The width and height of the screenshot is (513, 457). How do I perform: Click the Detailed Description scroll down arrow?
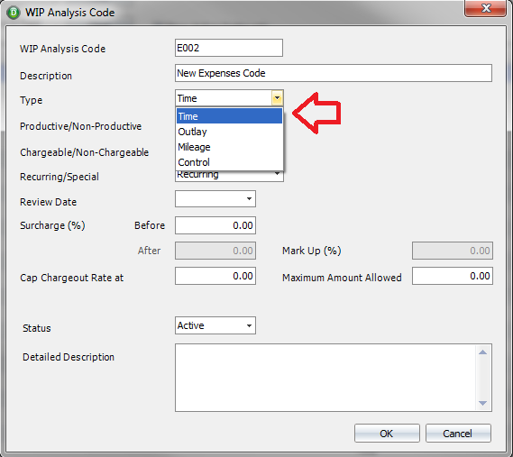tap(482, 403)
